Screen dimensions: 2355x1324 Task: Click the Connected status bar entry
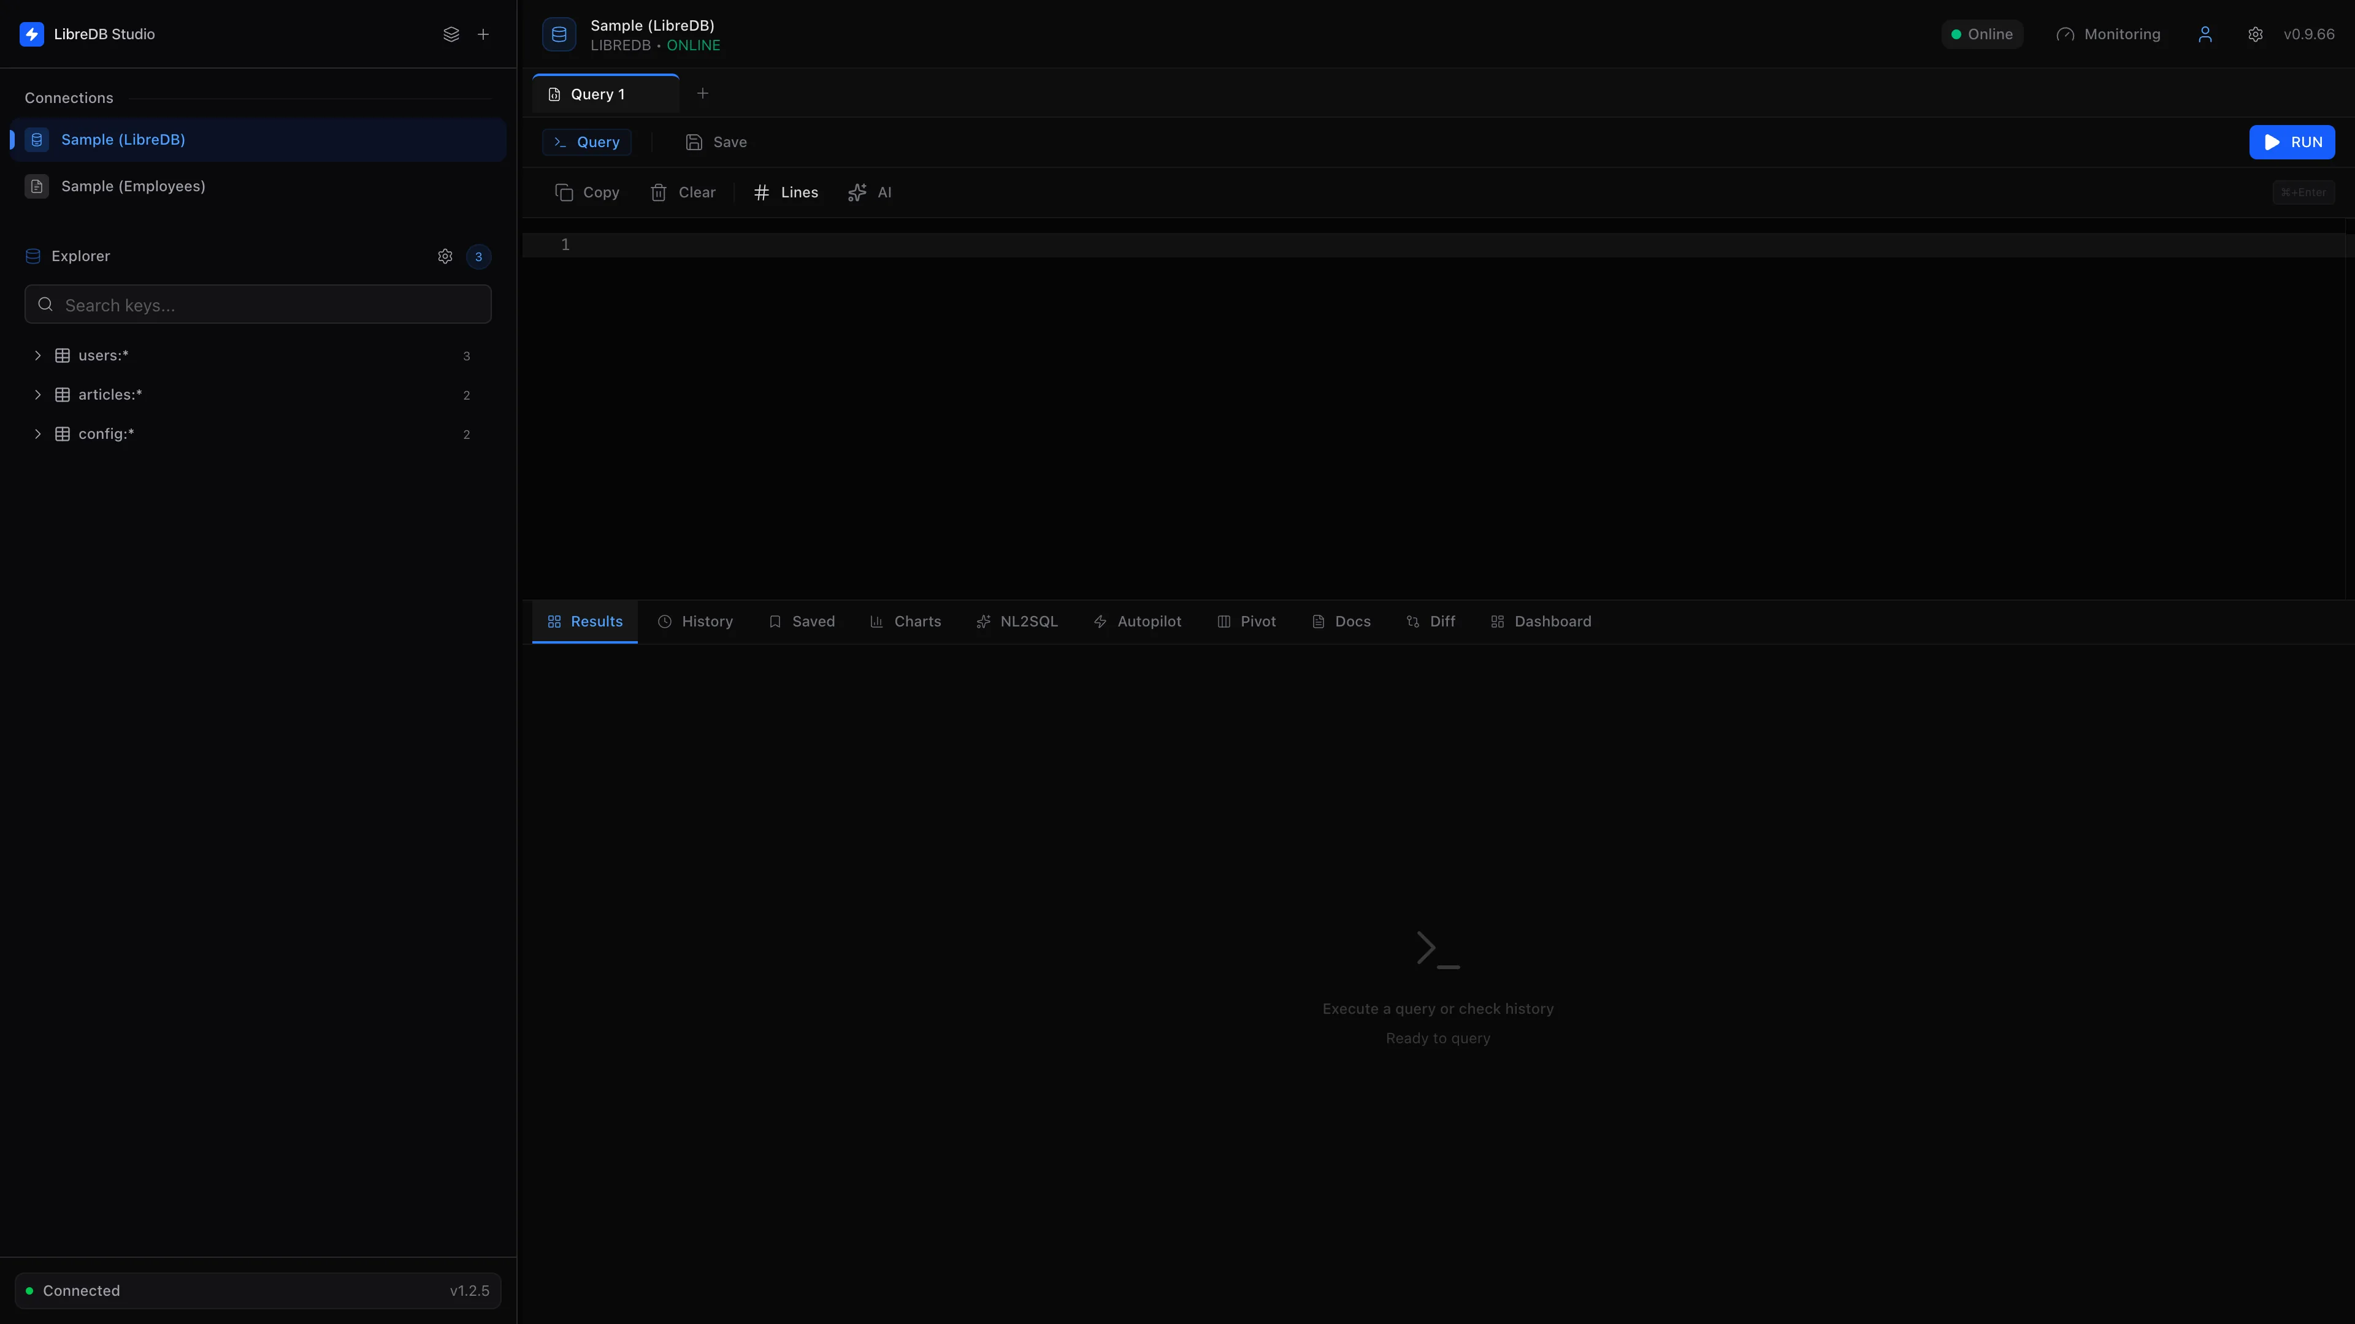258,1290
